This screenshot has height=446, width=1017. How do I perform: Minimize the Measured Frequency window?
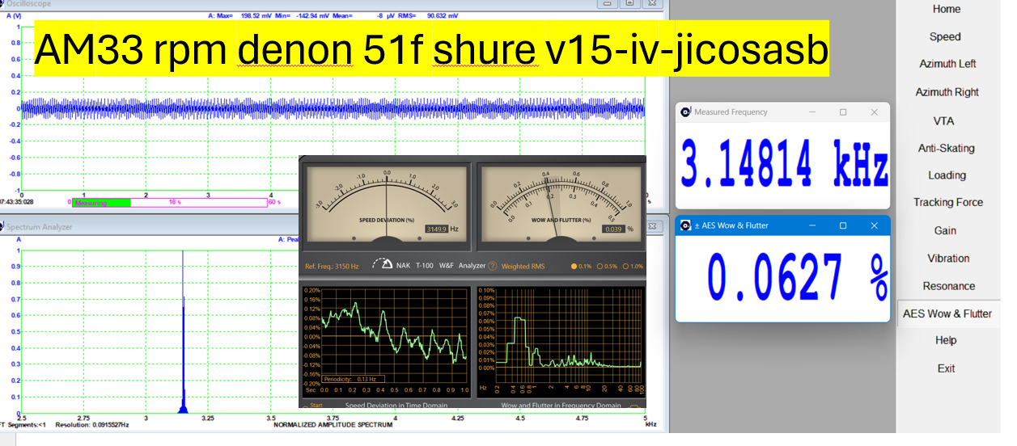(812, 112)
